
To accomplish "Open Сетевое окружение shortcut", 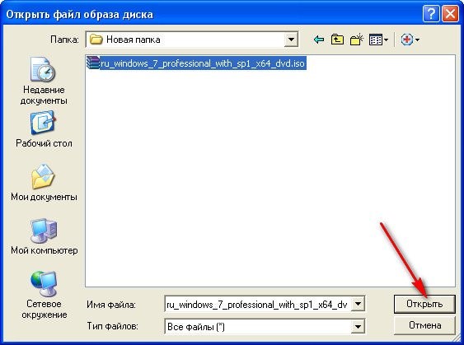I will pos(44,295).
